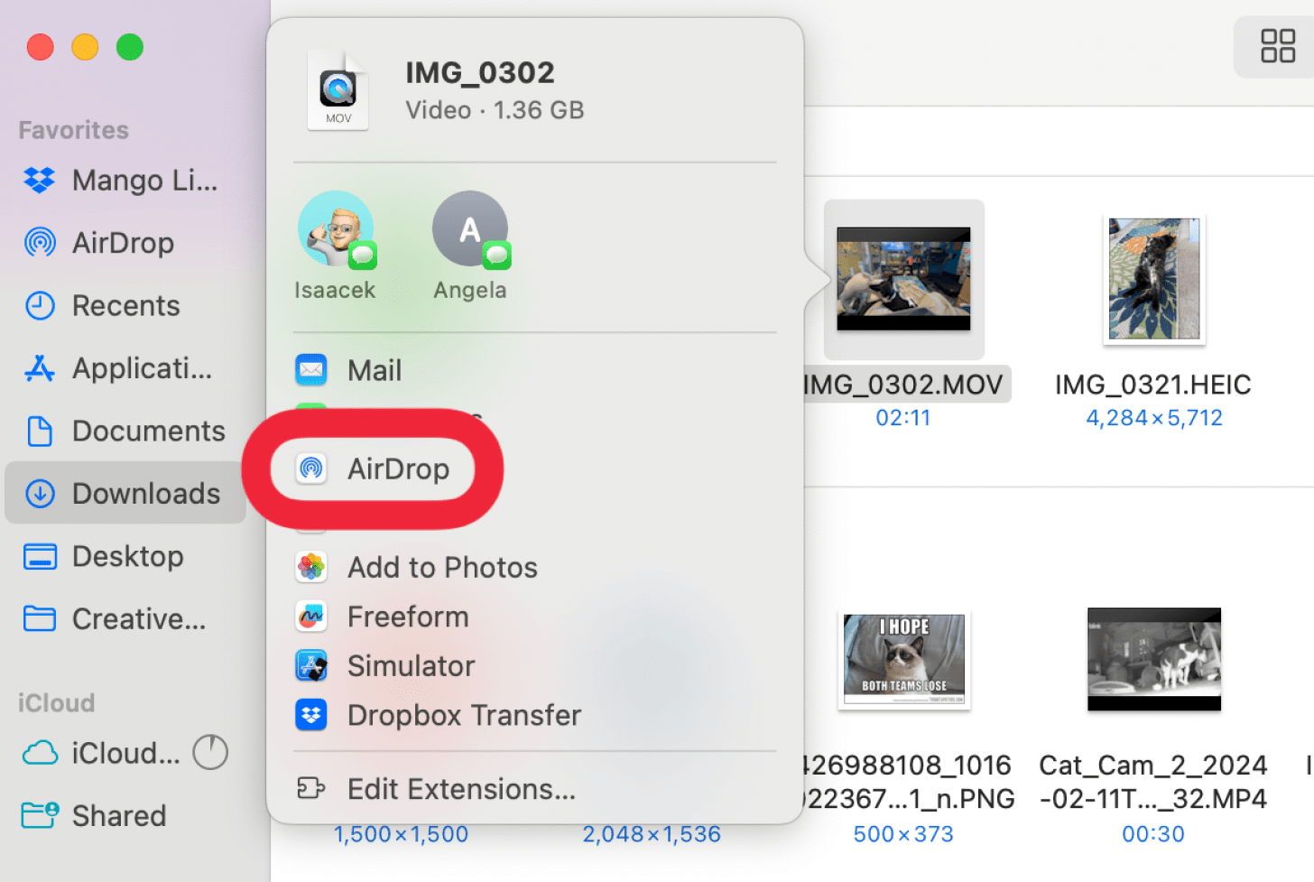1314x882 pixels.
Task: Open the file in Simulator
Action: point(411,665)
